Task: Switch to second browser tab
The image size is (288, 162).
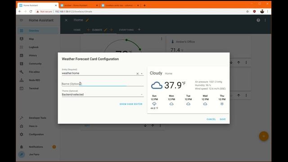Action: pos(79,5)
